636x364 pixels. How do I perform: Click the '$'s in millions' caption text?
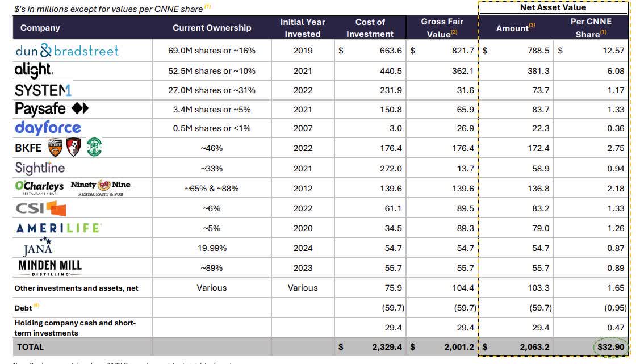(x=108, y=9)
